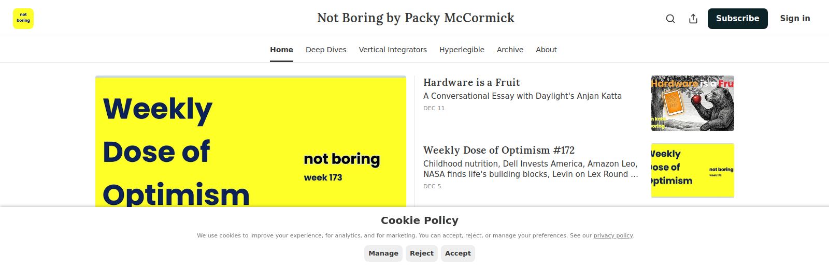Reject cookies in the cookie banner
Viewport: 829px width, 269px height.
click(x=422, y=253)
